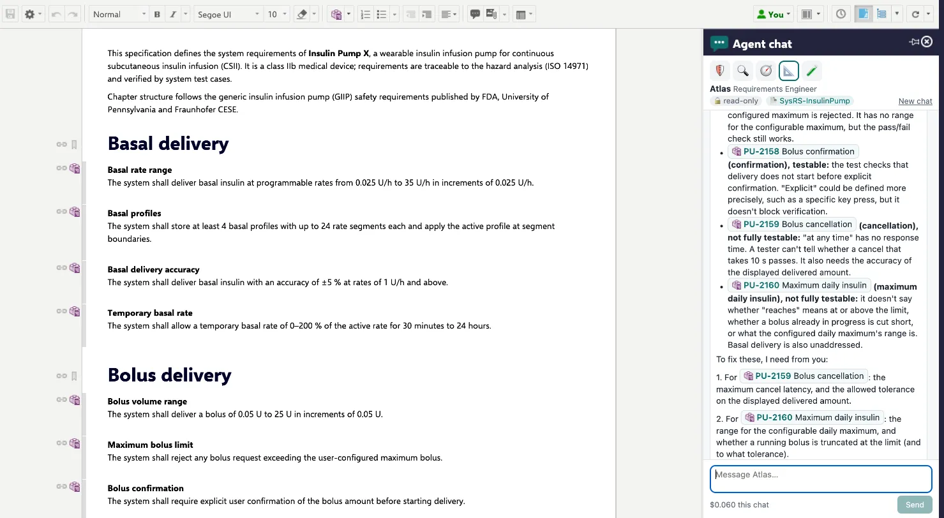Open the history clock icon
Viewport: 944px width, 518px height.
point(841,14)
